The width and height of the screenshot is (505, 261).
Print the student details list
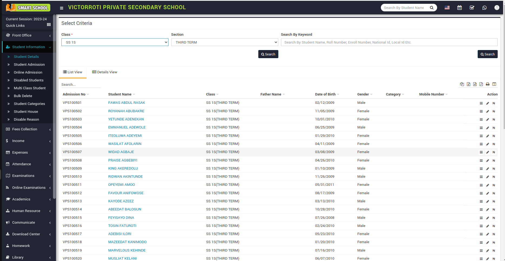[488, 84]
